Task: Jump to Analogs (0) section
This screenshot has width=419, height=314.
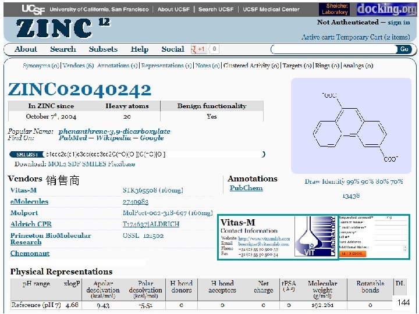Action: coord(358,66)
